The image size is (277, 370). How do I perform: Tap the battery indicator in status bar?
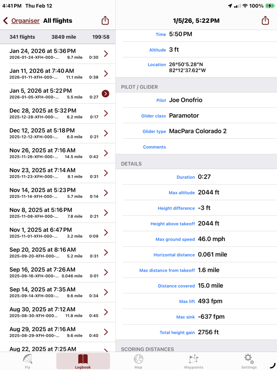coord(270,6)
